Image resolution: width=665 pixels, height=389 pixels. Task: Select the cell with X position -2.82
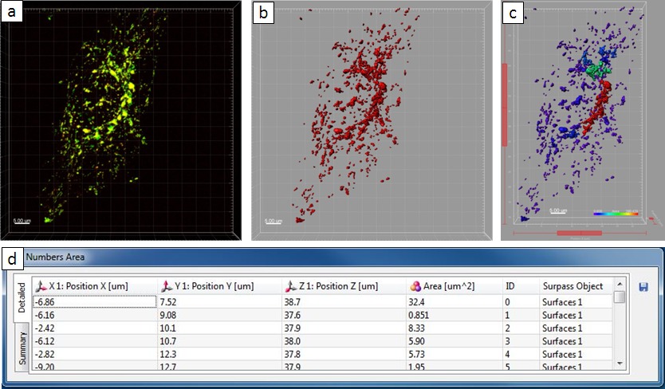[95, 354]
